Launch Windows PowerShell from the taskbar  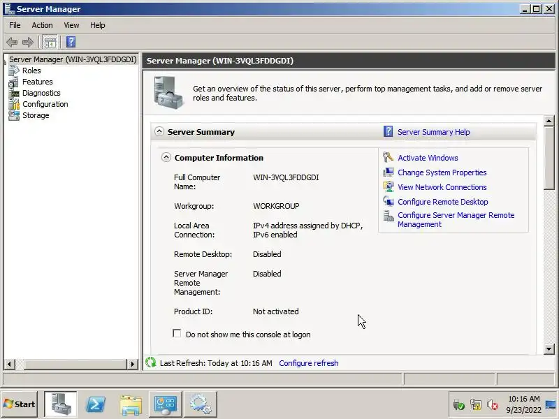[96, 404]
